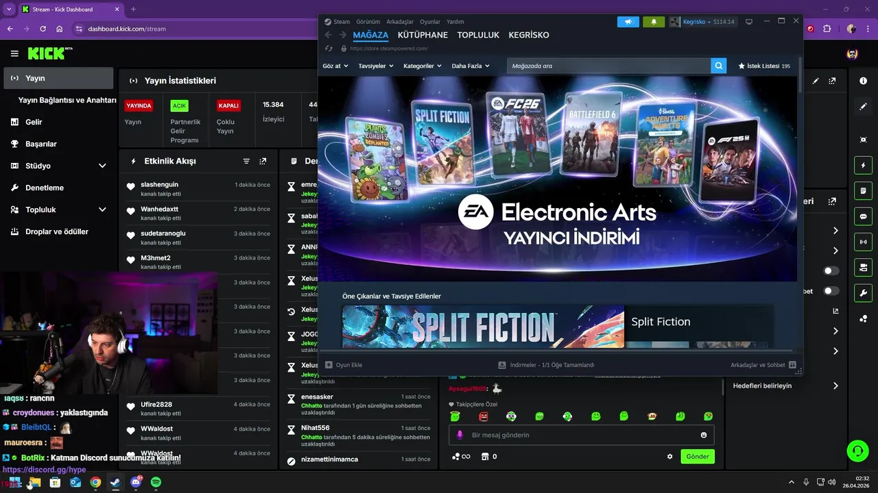Click the note page icon in right rail
878x493 pixels.
click(863, 190)
